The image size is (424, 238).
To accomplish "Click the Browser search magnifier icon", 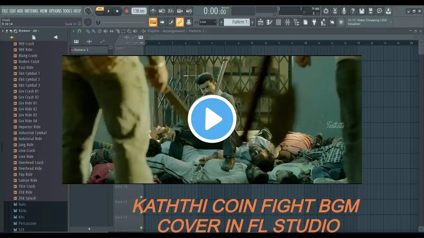I will click(15, 31).
